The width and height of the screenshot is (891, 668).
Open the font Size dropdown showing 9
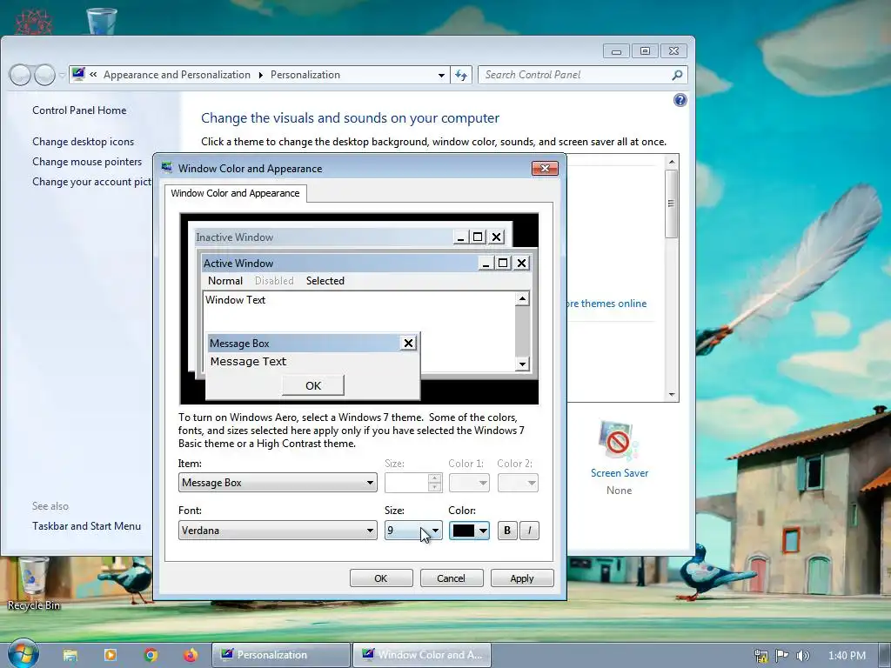413,531
